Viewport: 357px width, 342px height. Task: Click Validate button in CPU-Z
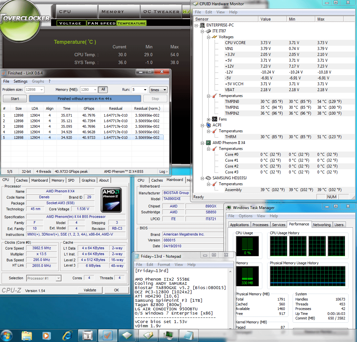[x=90, y=290]
